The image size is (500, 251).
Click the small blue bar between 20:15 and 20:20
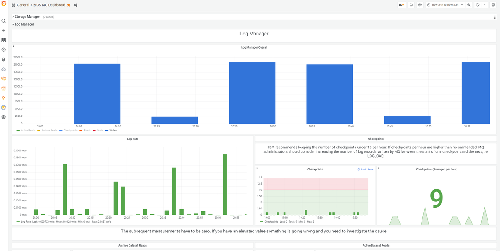click(x=175, y=120)
